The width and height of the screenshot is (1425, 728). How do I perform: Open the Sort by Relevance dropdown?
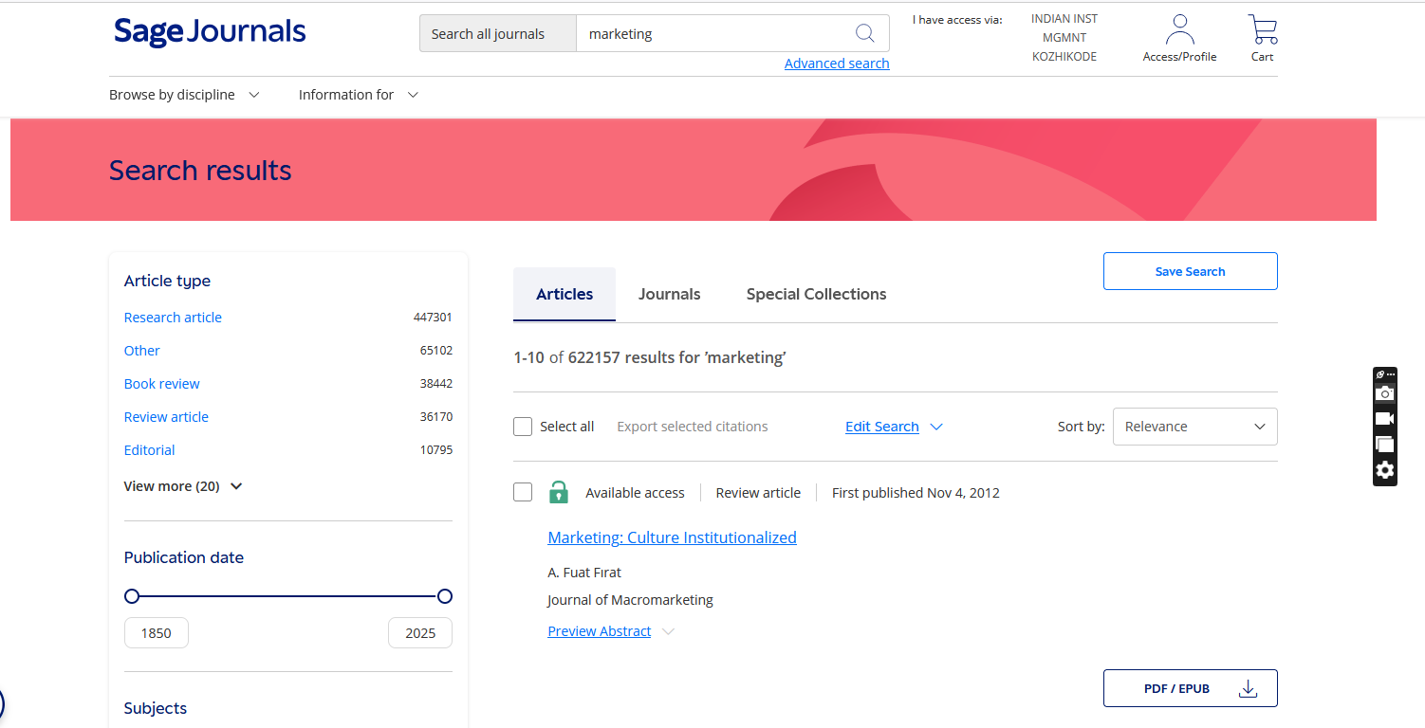1194,427
